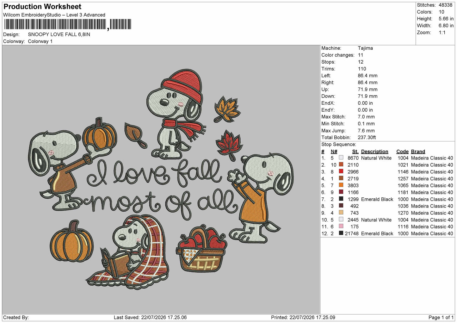Click the Colorway 1 value
Viewport: 457px width, 323px height.
point(40,41)
